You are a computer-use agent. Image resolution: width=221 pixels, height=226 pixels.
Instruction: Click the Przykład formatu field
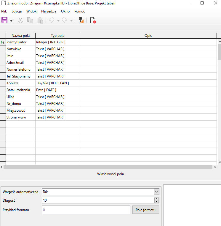[x=86, y=210]
